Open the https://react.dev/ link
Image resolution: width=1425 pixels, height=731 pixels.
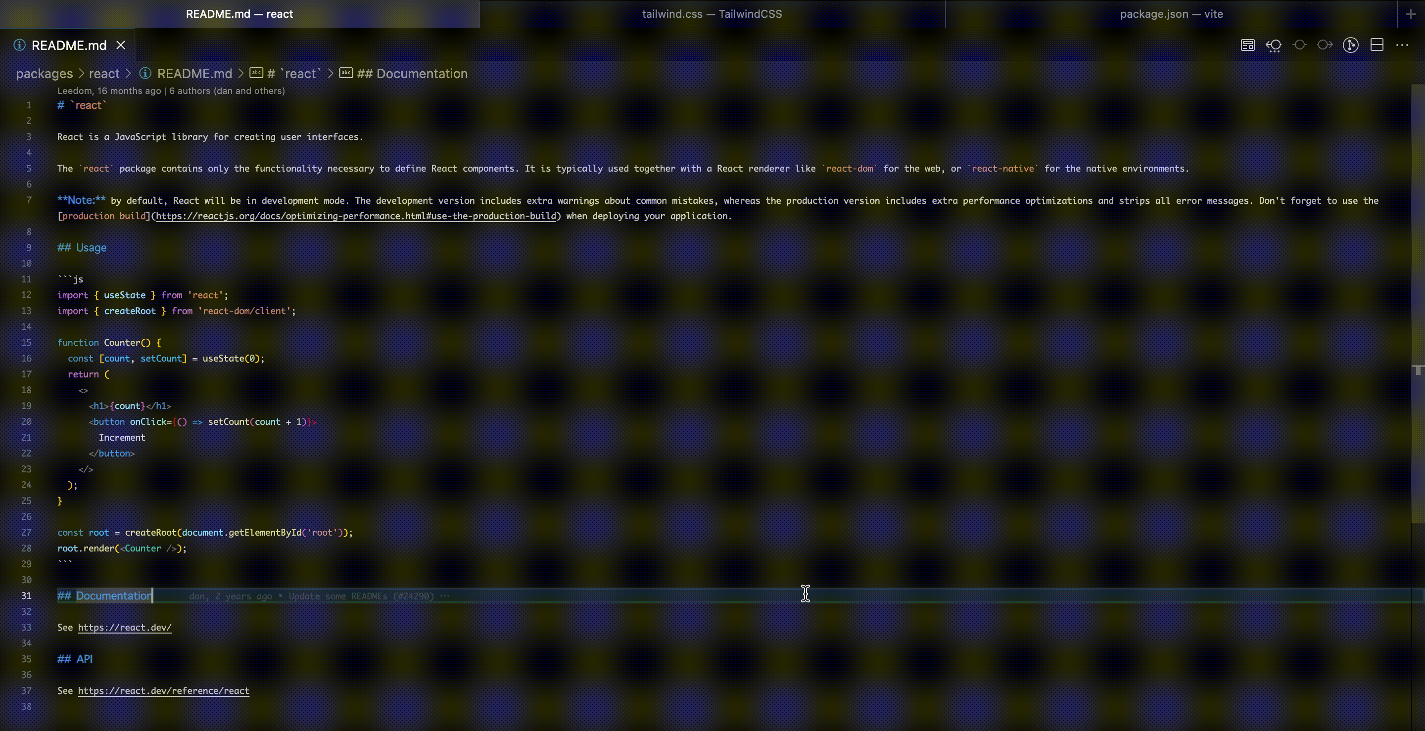pos(125,628)
